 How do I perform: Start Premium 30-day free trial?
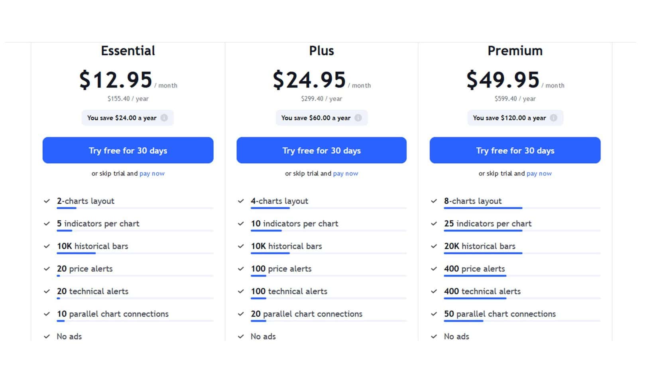515,151
